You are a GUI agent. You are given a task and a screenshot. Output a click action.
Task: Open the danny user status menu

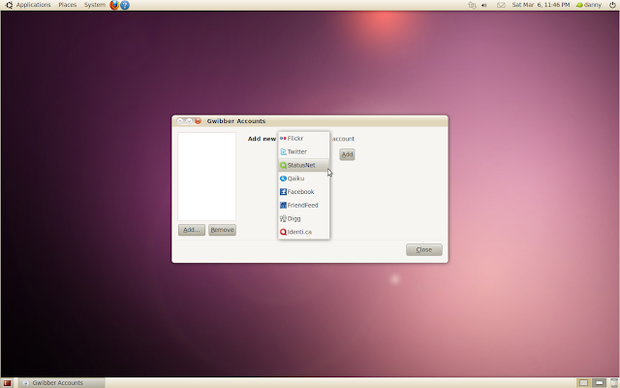(x=588, y=5)
